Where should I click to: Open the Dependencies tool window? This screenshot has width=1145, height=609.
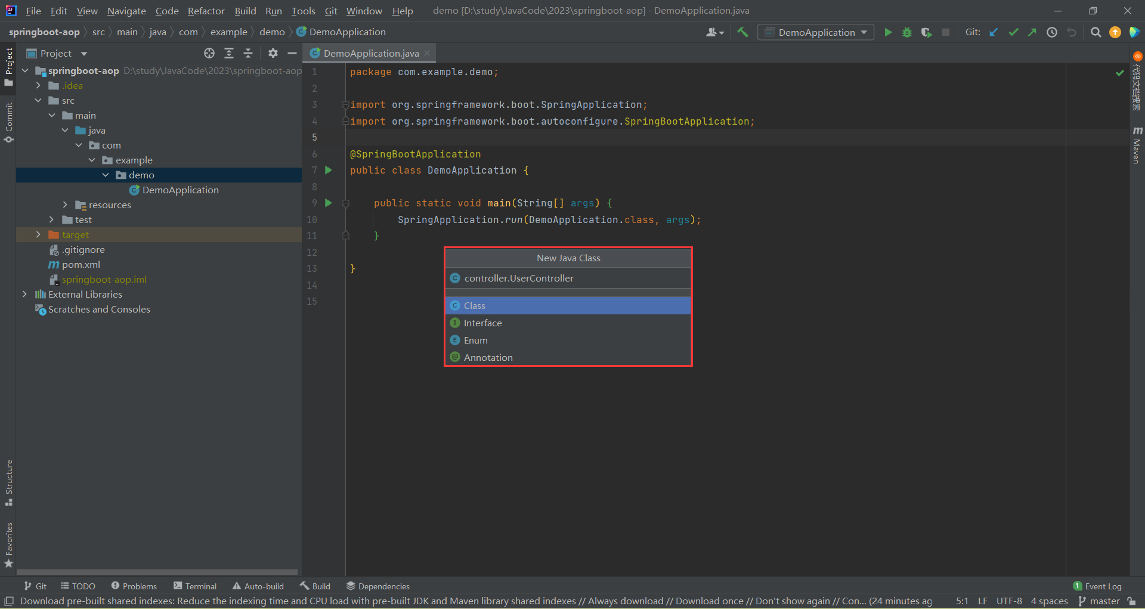[377, 586]
